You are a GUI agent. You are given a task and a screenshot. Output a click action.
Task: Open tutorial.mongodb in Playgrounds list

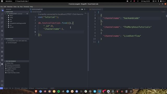[x=12, y=43]
